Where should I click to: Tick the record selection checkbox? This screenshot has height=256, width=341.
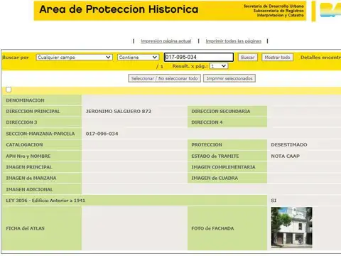pyautogui.click(x=9, y=90)
